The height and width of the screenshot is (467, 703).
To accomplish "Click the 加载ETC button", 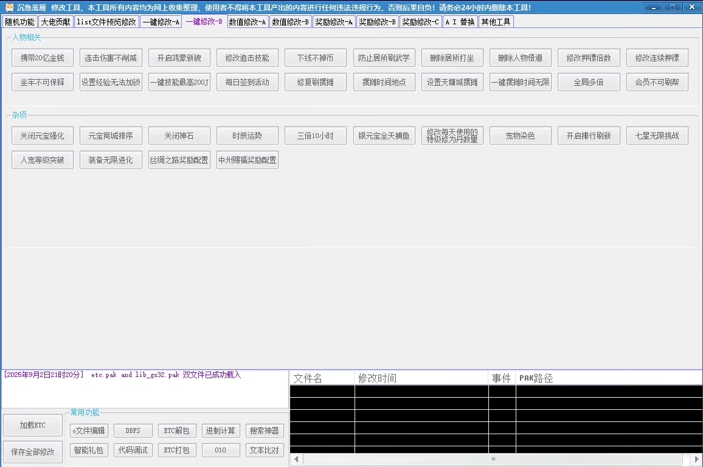I will (33, 425).
